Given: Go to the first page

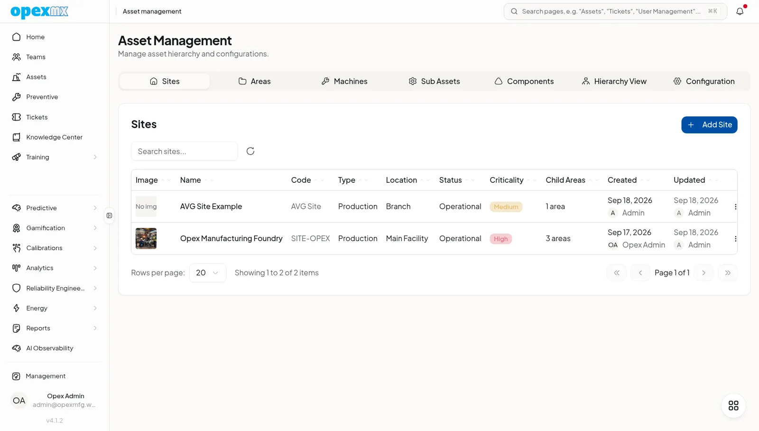Looking at the screenshot, I should coord(617,272).
